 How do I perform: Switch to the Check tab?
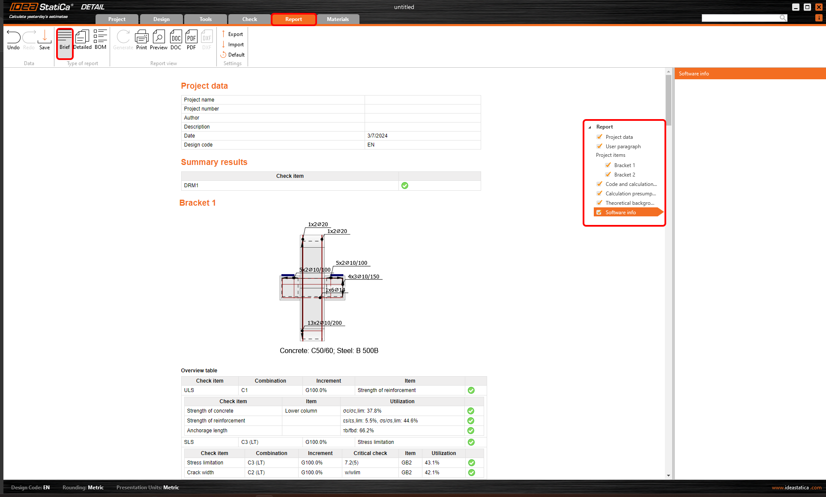(249, 19)
